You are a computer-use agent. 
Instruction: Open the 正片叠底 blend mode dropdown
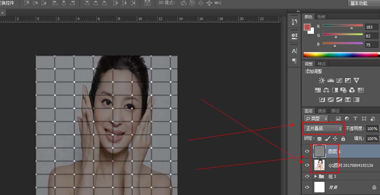pos(324,129)
